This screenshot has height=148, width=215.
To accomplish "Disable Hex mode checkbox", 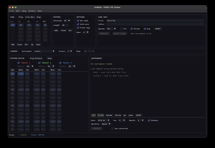I will pyautogui.click(x=78, y=21).
